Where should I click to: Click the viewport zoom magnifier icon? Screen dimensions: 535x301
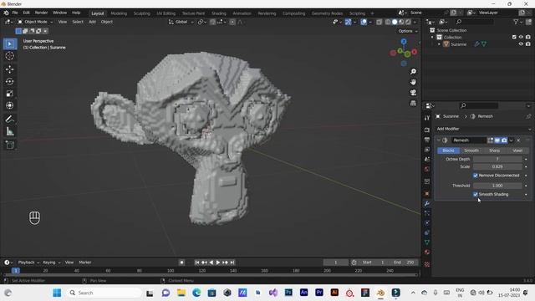pyautogui.click(x=413, y=72)
